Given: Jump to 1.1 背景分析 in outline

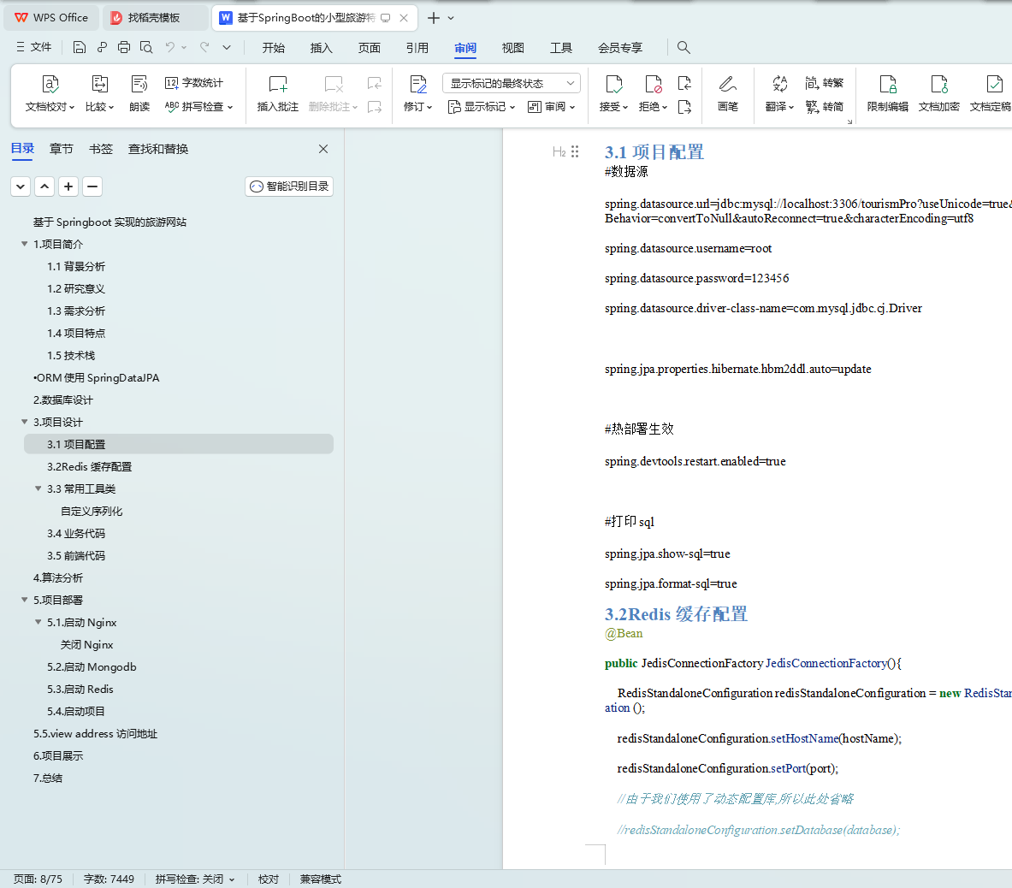Looking at the screenshot, I should [75, 267].
